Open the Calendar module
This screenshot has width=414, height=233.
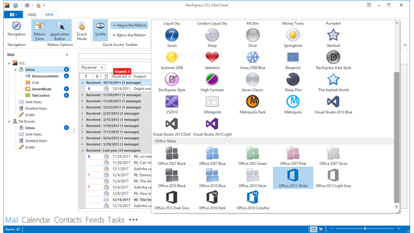tap(36, 220)
